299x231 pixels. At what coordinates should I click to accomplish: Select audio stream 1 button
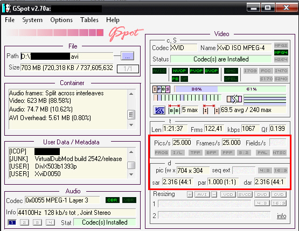pos(12,222)
